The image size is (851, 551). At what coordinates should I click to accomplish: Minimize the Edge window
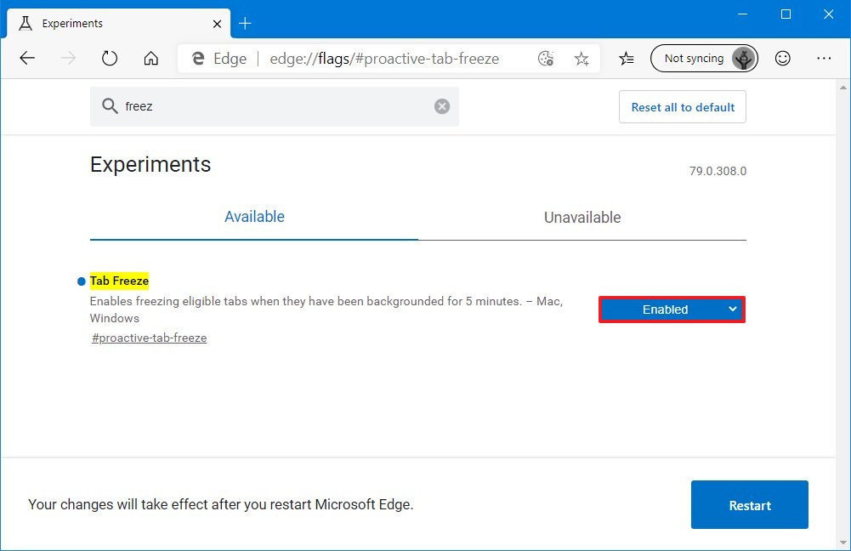click(743, 14)
